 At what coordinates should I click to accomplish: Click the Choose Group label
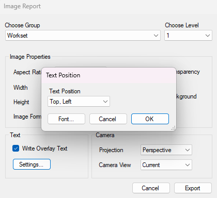click(22, 25)
